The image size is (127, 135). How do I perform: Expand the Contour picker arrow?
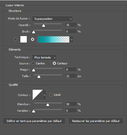click(x=44, y=95)
